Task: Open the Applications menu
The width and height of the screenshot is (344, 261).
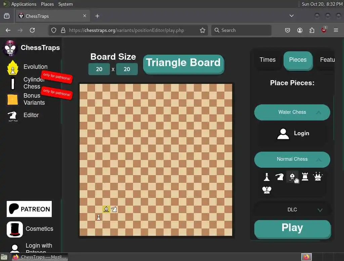Action: 24,4
